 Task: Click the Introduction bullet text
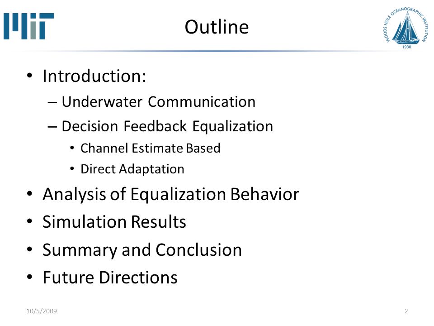click(x=94, y=76)
